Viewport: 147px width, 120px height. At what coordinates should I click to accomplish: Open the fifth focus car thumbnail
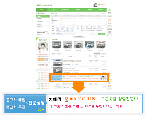point(101,44)
